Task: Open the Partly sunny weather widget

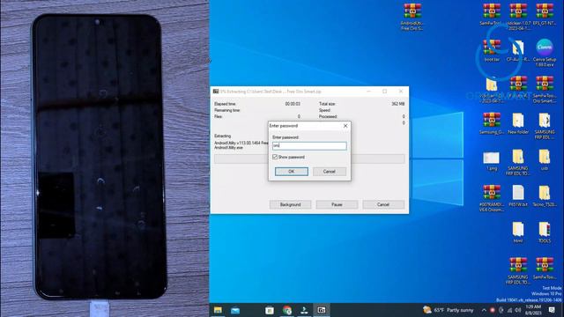Action: tap(449, 310)
